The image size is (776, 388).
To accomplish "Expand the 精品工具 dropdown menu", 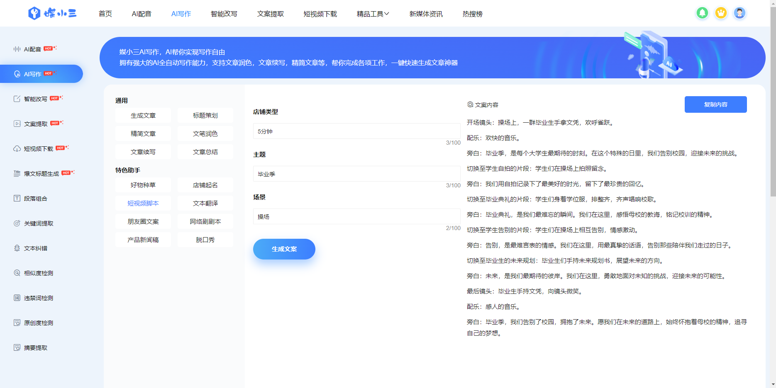I will coord(373,14).
